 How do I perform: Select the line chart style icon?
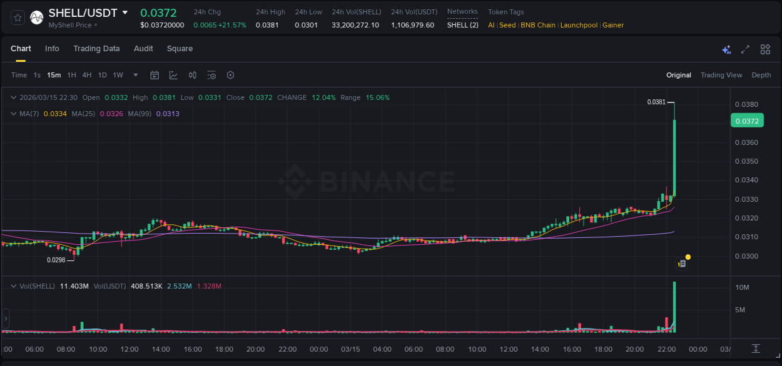[173, 75]
